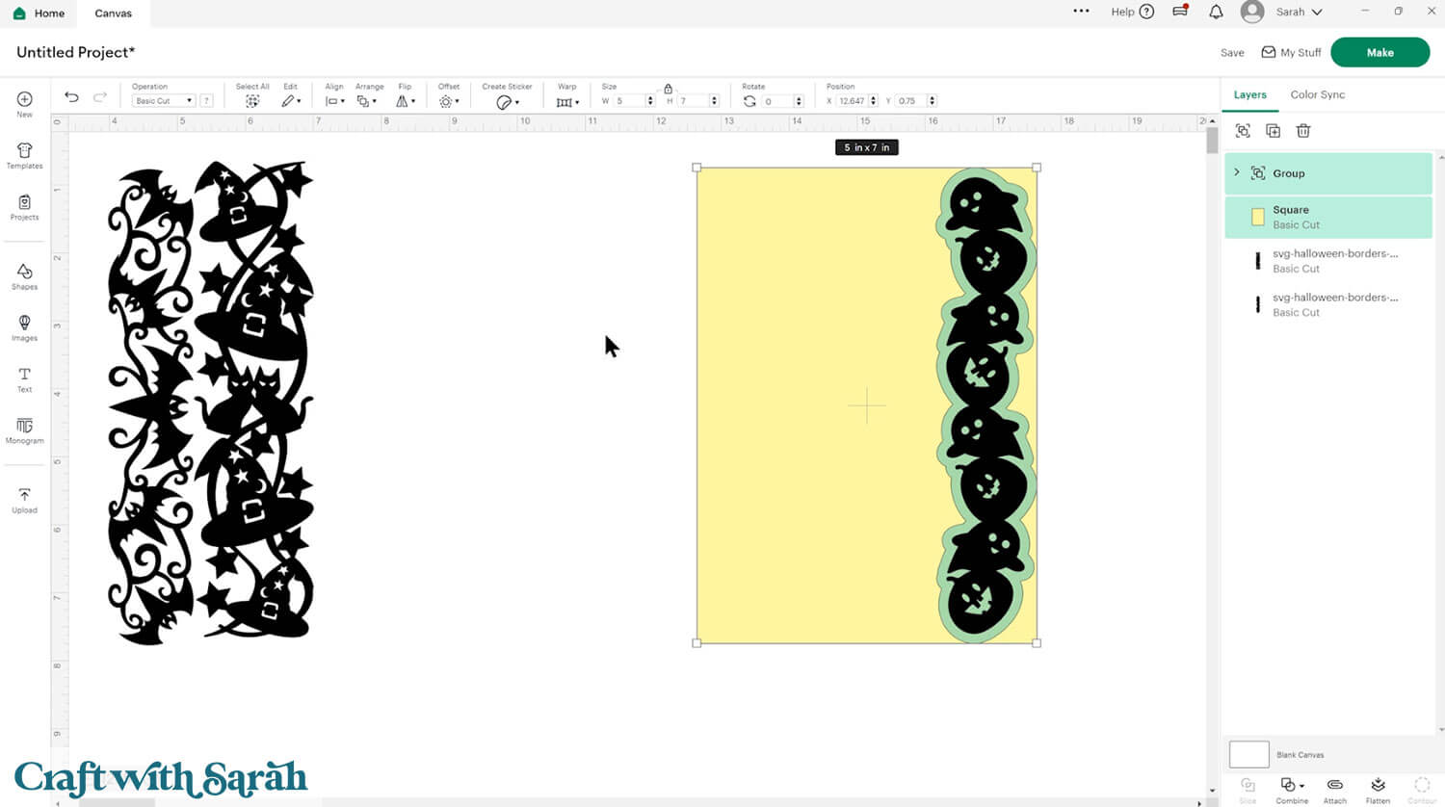Delete the selected layer with trash icon
The image size is (1445, 807).
(x=1303, y=131)
